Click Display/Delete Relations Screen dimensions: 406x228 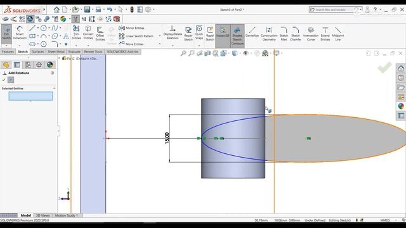point(173,32)
